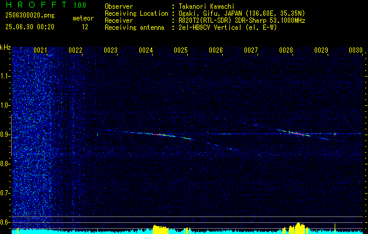
Task: Click the meteor count value 12
Action: pos(85,27)
